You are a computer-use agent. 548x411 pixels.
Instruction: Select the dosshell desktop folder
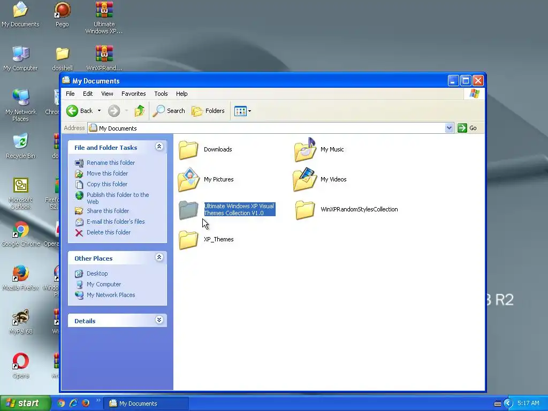click(x=62, y=58)
